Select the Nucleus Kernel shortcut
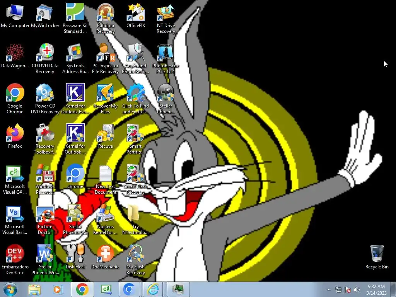The height and width of the screenshot is (297, 396). pos(105,220)
